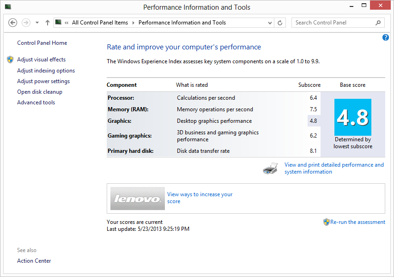Click the search magnifier icon
This screenshot has height=277, width=394.
coord(378,23)
